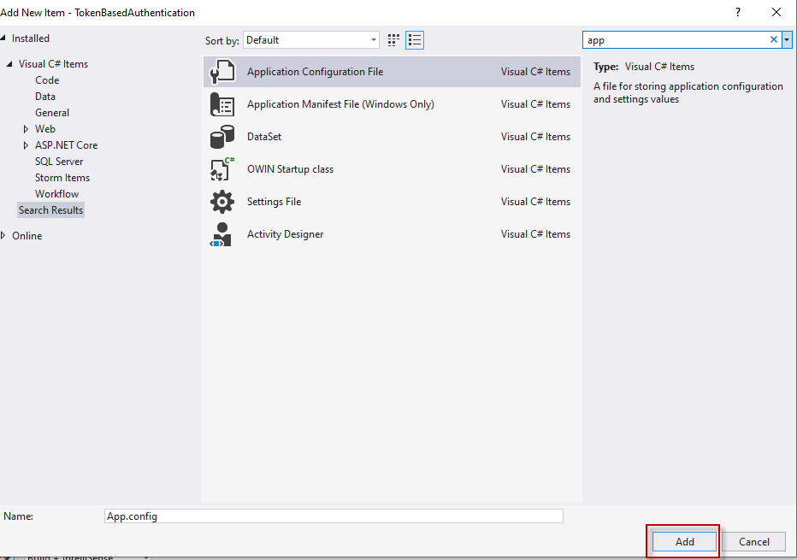Click the OWIN Startup class icon
The height and width of the screenshot is (560, 797).
[x=222, y=169]
